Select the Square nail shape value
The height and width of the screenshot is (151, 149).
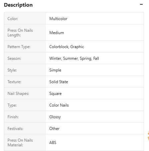(x=55, y=94)
